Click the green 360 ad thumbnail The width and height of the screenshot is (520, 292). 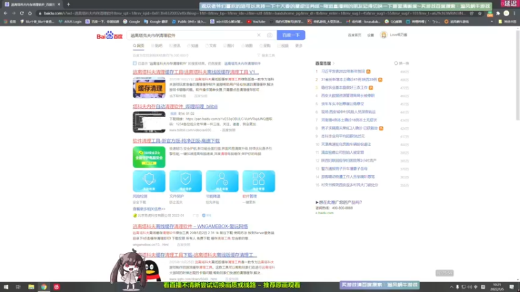pos(149,157)
